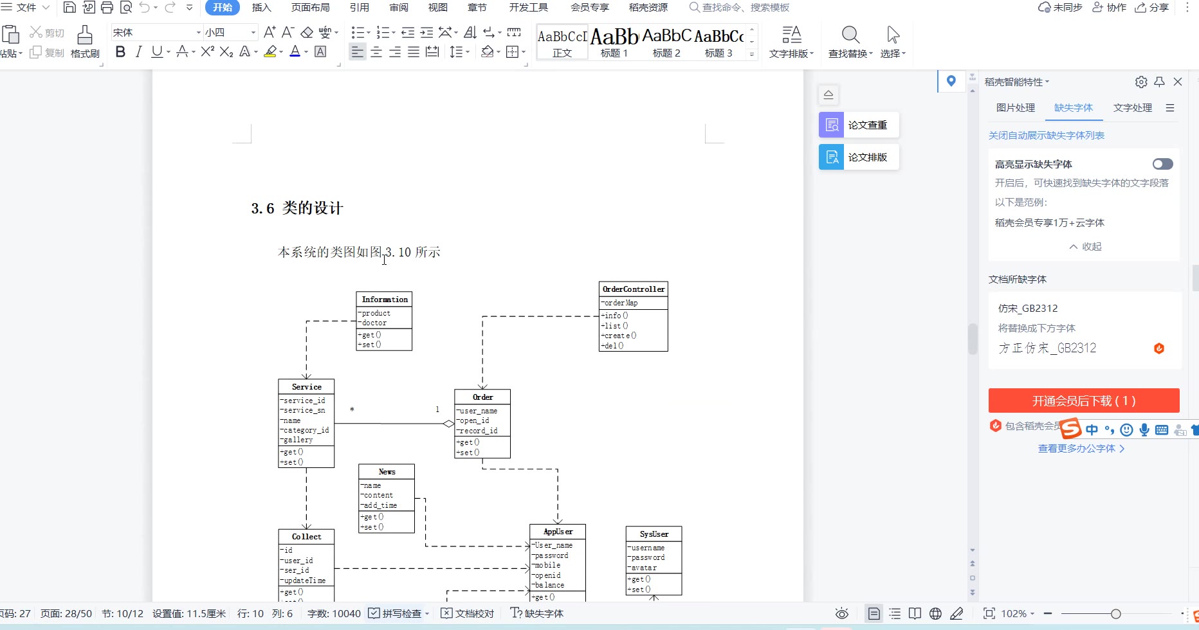This screenshot has width=1199, height=630.
Task: Increase paragraph indent
Action: coord(426,32)
